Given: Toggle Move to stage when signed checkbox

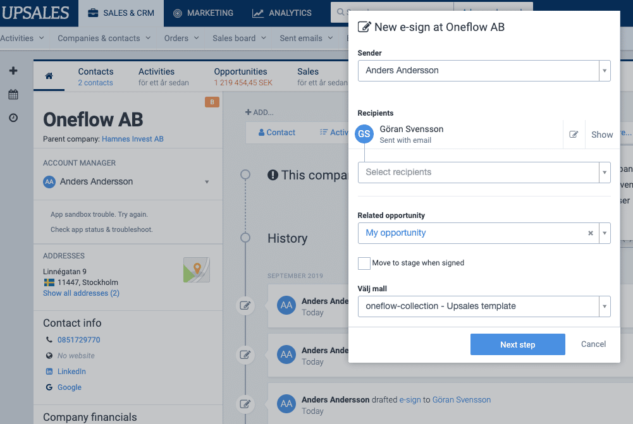Looking at the screenshot, I should coord(364,263).
